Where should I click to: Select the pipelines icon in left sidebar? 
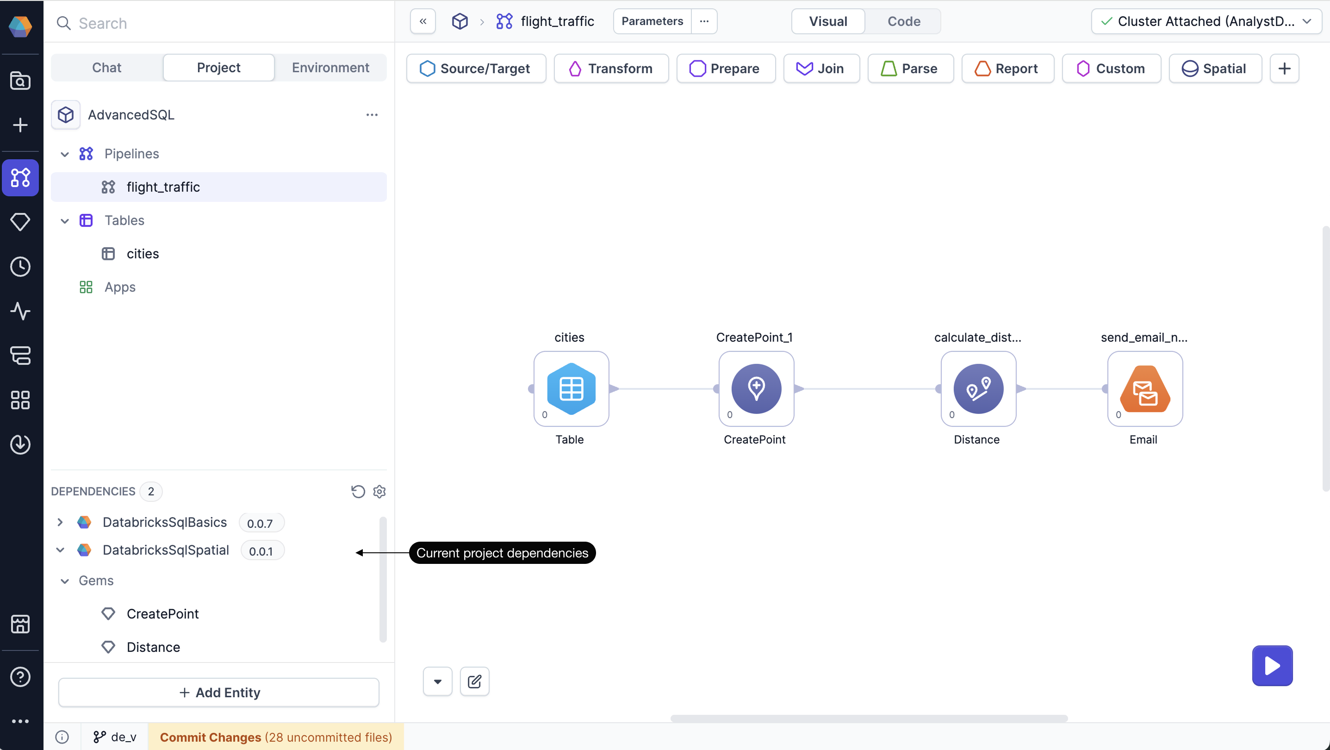[x=20, y=178]
